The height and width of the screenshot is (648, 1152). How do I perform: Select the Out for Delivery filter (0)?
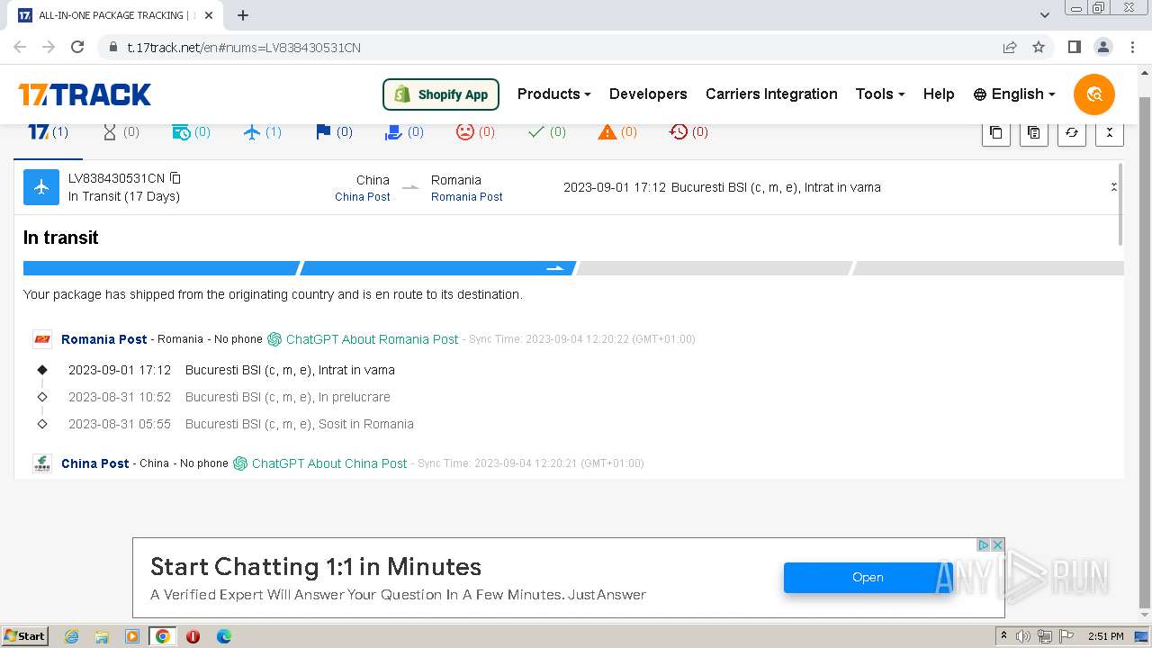coord(404,132)
